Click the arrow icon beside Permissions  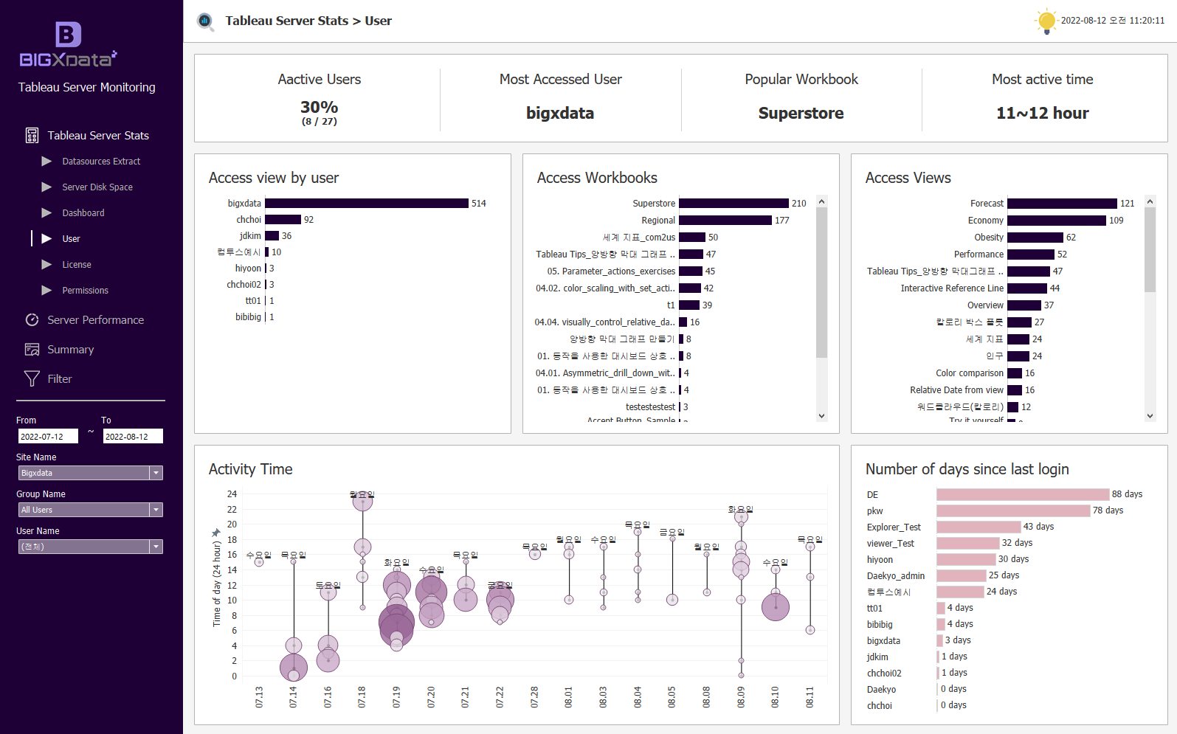[x=46, y=290]
